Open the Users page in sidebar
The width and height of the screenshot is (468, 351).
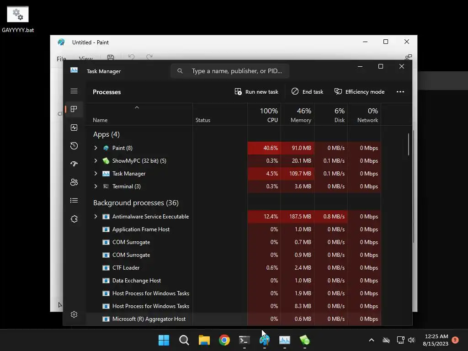(74, 182)
